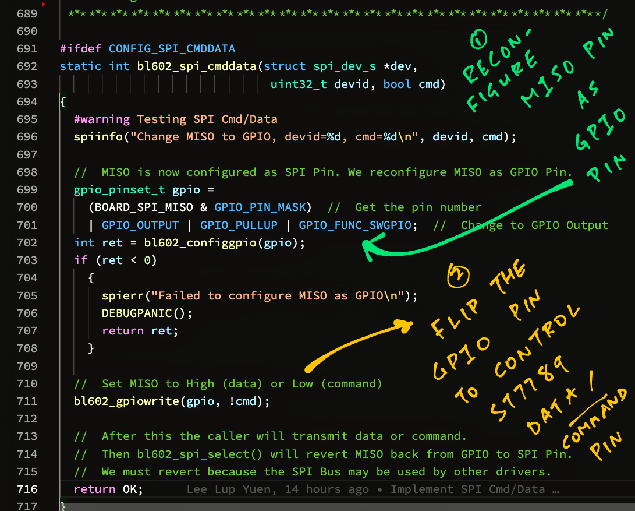Click the GPIO_PULLUP constant

click(239, 225)
